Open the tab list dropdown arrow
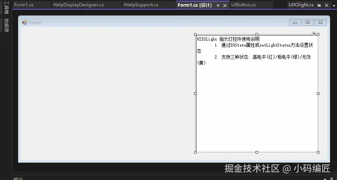The width and height of the screenshot is (337, 180). click(x=334, y=6)
